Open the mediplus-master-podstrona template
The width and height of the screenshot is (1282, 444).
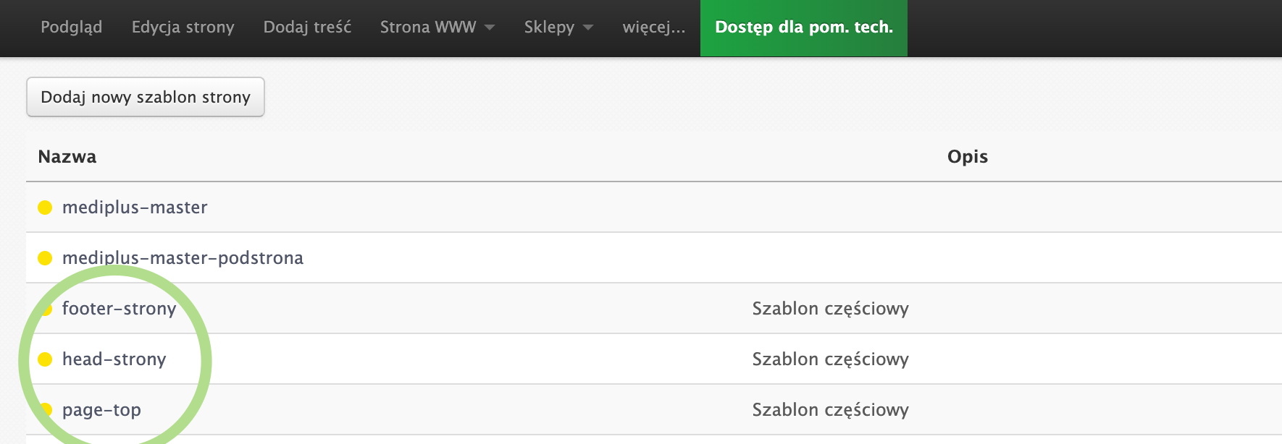click(183, 258)
